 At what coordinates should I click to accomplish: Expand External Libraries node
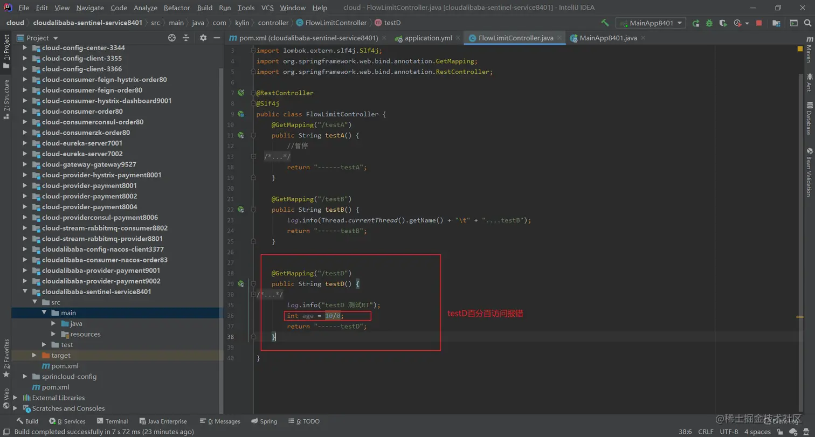click(x=16, y=398)
